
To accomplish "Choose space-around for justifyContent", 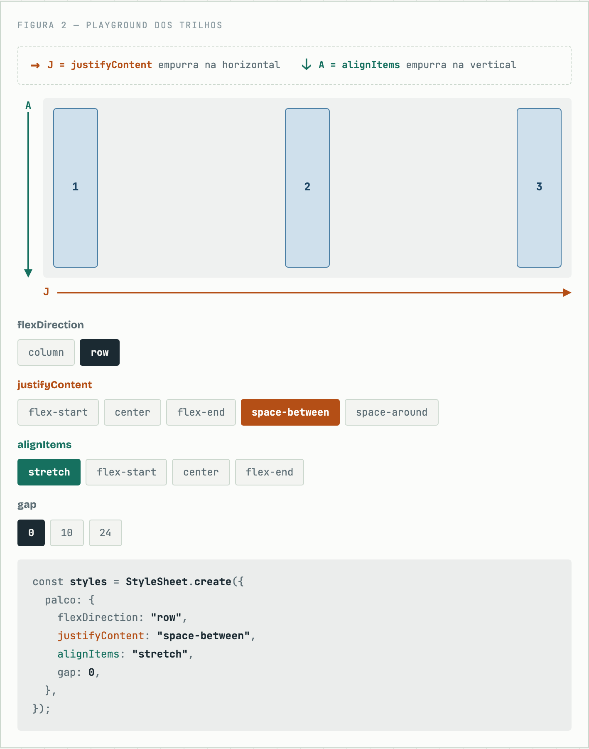I will coord(392,412).
